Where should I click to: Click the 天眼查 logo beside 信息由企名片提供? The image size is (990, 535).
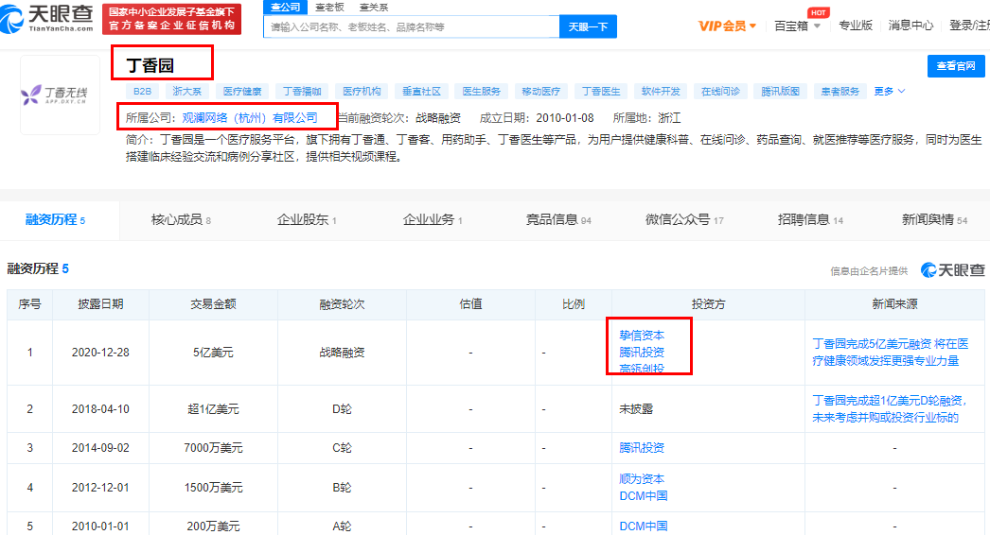(953, 270)
